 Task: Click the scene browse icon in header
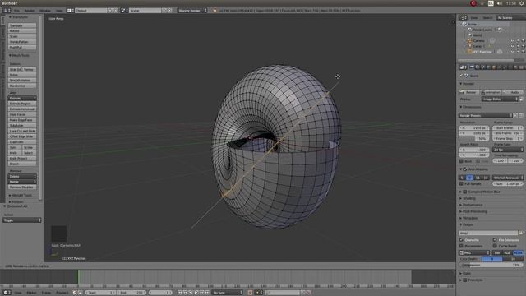124,11
